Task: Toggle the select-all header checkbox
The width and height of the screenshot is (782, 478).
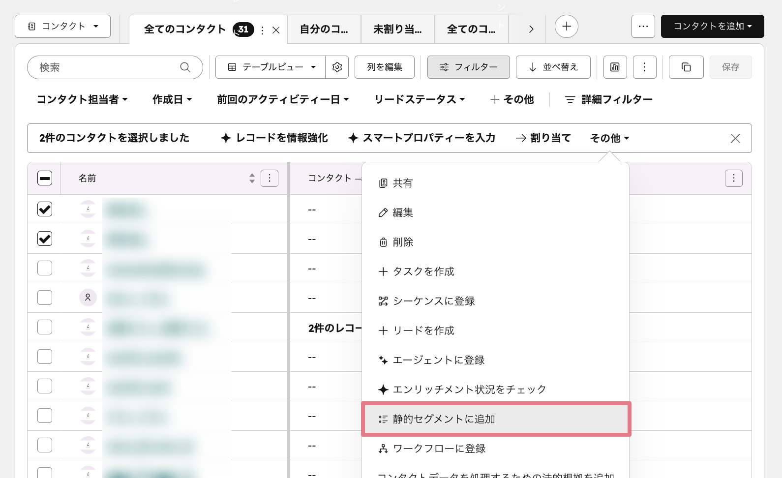Action: pos(45,178)
